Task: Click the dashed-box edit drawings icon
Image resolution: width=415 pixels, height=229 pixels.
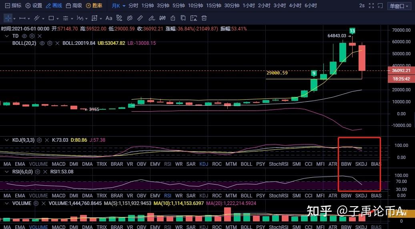Action: pyautogui.click(x=194, y=18)
